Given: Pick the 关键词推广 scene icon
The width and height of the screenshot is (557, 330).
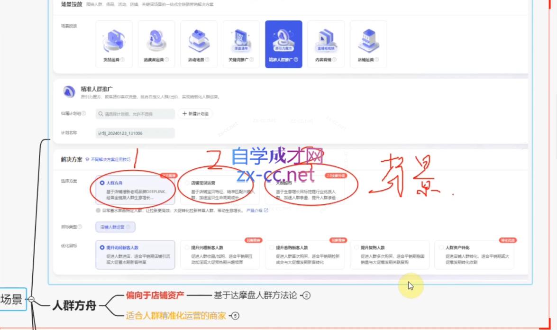Looking at the screenshot, I should click(x=241, y=44).
